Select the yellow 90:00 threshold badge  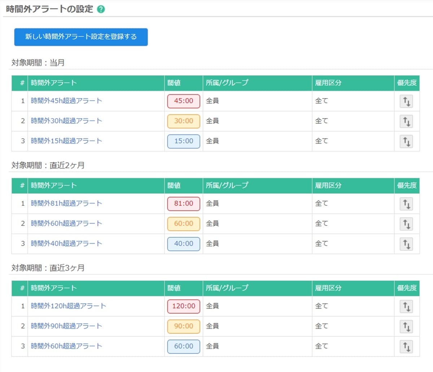point(183,326)
